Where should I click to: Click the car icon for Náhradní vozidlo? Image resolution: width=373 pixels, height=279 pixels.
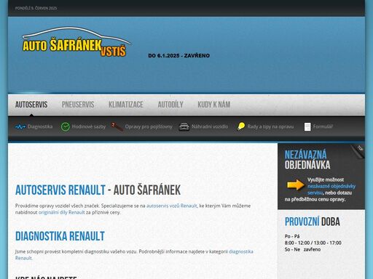[x=184, y=126]
